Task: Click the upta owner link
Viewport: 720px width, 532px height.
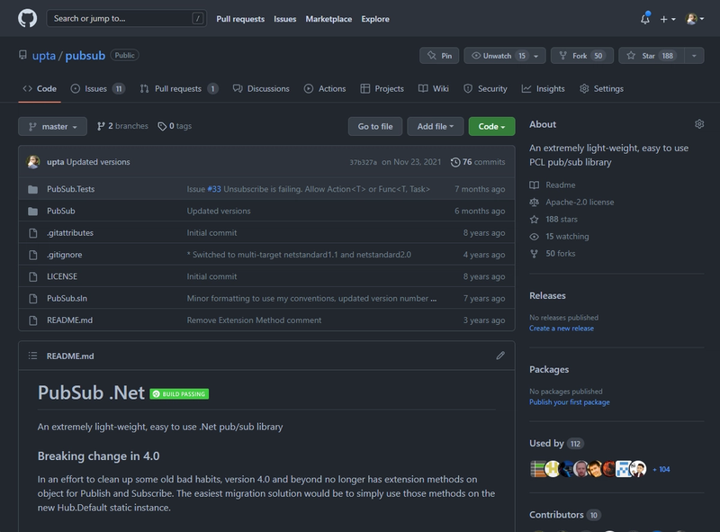Action: point(43,56)
